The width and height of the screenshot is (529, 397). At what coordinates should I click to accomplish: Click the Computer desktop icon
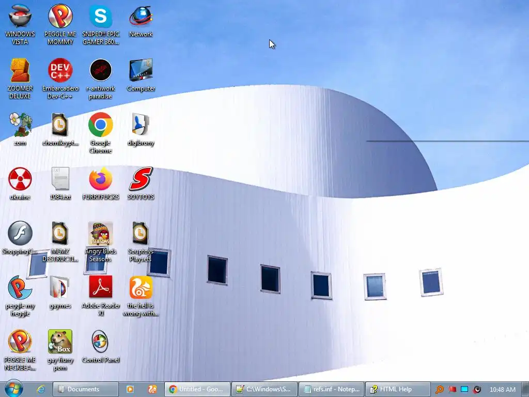coord(141,75)
